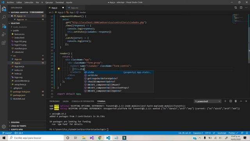Viewport: 250px width, 141px height.
Task: Open serviceWorker.js in explorer
Action: coord(22,81)
